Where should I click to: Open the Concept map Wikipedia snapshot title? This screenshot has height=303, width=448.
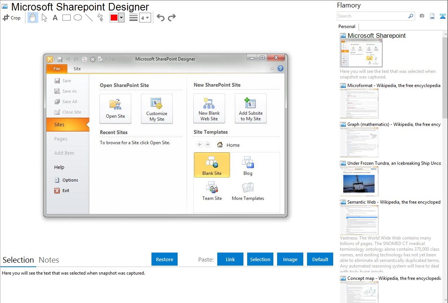394,278
